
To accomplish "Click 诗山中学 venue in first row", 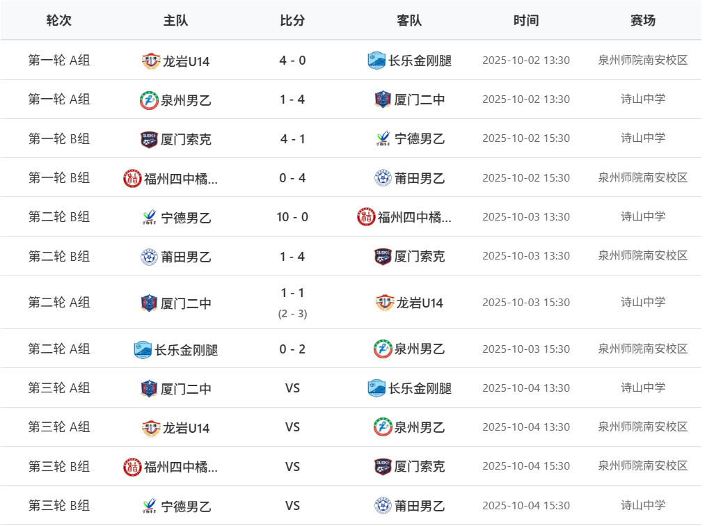I will (644, 99).
